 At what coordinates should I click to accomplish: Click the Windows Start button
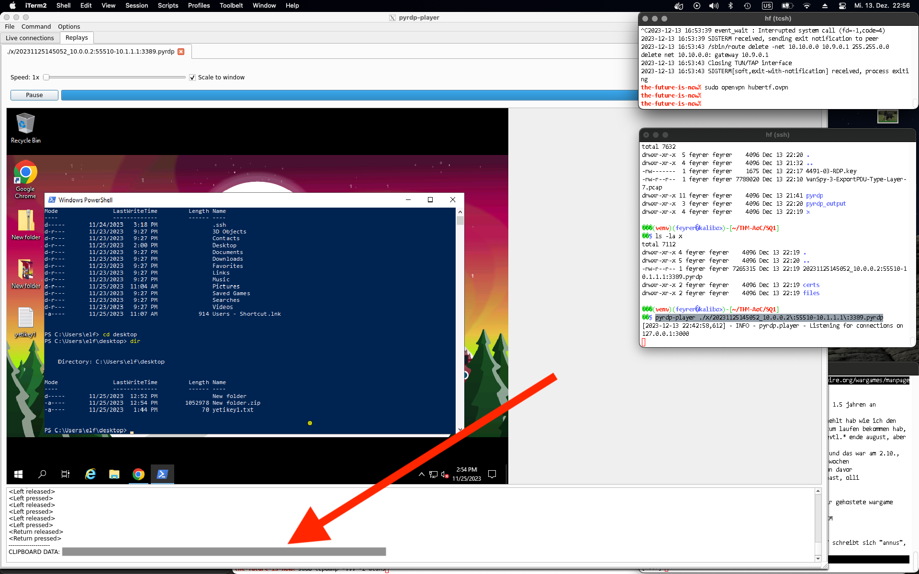click(19, 474)
